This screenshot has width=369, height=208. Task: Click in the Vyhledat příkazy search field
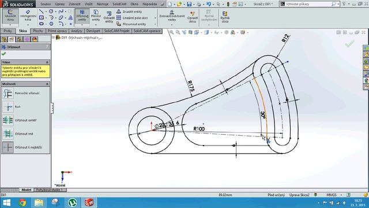pos(308,4)
